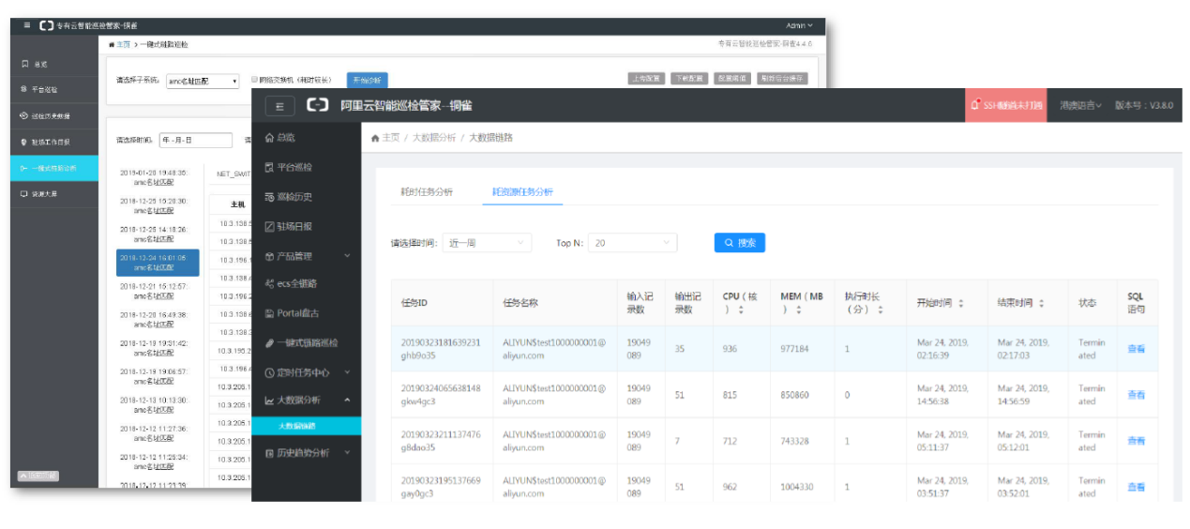Click the 刷新后台缓存 button in back window
Image resolution: width=1190 pixels, height=529 pixels.
click(782, 79)
